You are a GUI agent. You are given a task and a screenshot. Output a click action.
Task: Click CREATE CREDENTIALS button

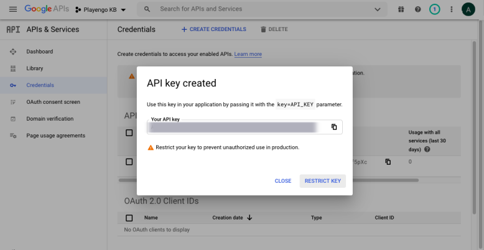click(x=213, y=29)
